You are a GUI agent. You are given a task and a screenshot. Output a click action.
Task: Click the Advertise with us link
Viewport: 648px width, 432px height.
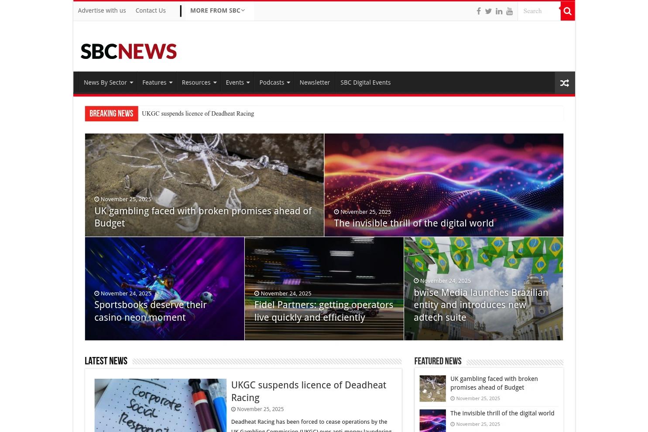102,10
